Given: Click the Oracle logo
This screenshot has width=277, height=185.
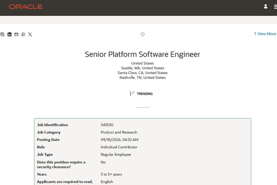Looking at the screenshot, I should click(26, 7).
